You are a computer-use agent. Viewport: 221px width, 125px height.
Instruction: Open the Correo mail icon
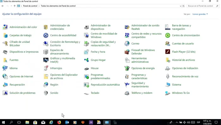[127, 43]
